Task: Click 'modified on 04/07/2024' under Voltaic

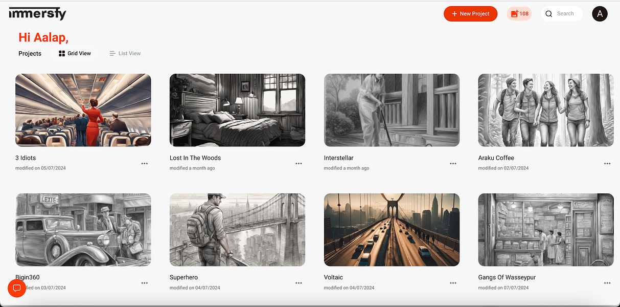Action: [349, 288]
